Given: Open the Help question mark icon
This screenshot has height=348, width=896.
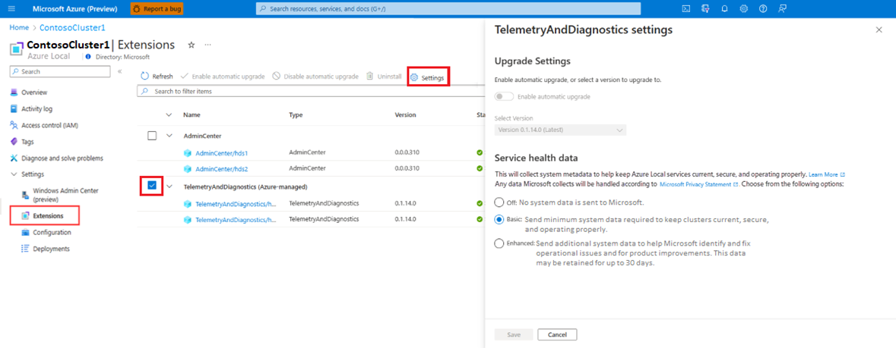Looking at the screenshot, I should pyautogui.click(x=763, y=8).
